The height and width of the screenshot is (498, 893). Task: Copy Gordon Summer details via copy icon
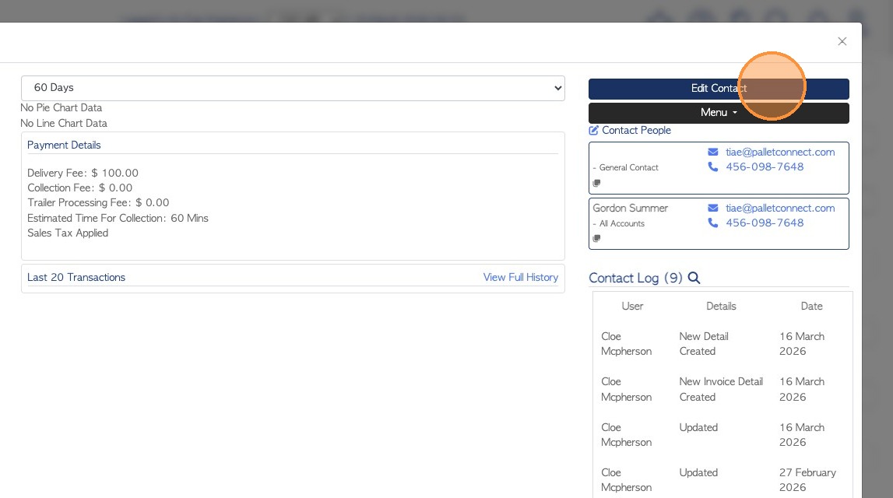coord(596,238)
